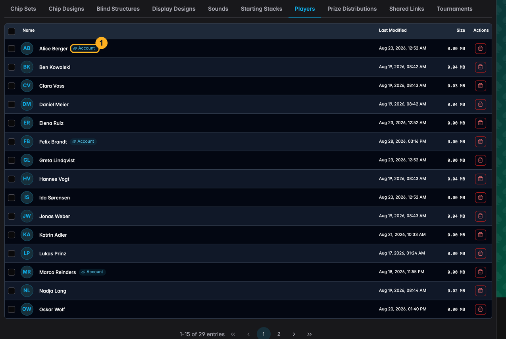The width and height of the screenshot is (506, 339).
Task: Check the box for Alice Berger
Action: (x=12, y=48)
